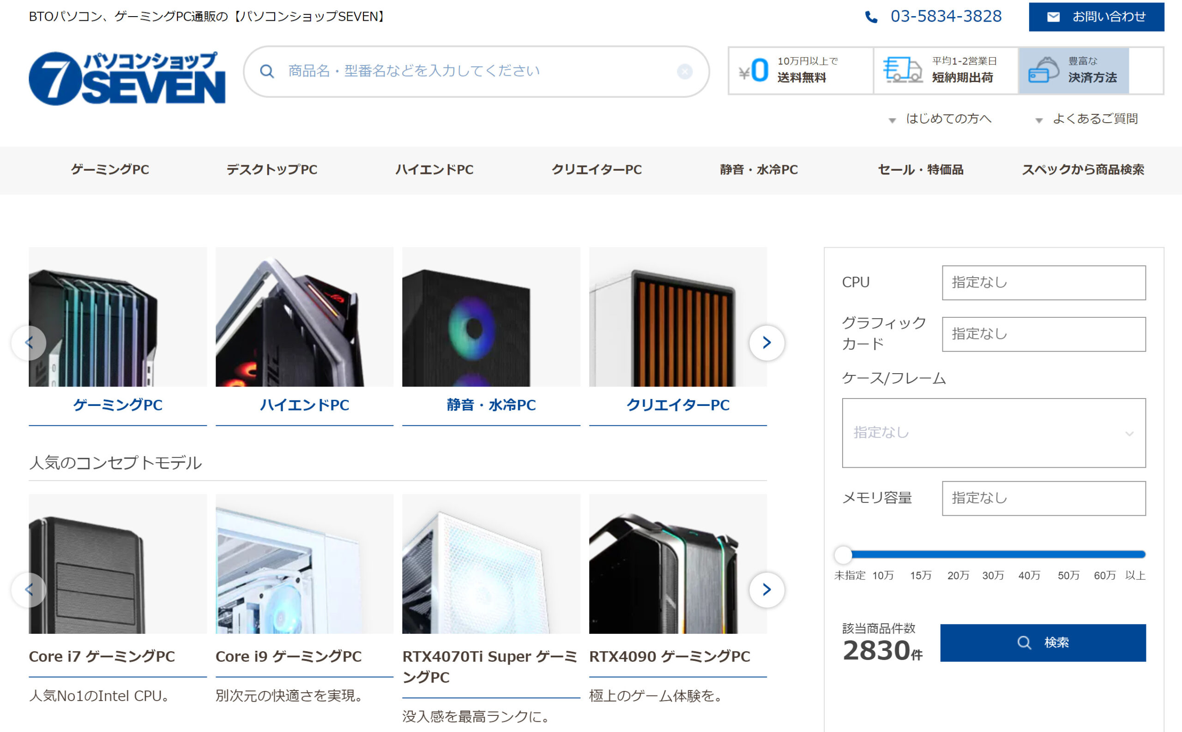The image size is (1182, 732).
Task: Expand the ケース/フレーム dropdown
Action: tap(994, 433)
